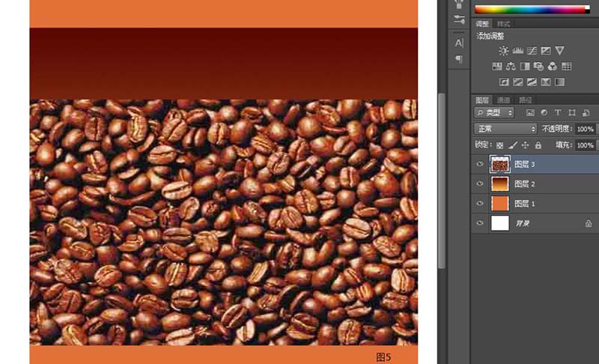Switch to the 图层 tab

482,100
